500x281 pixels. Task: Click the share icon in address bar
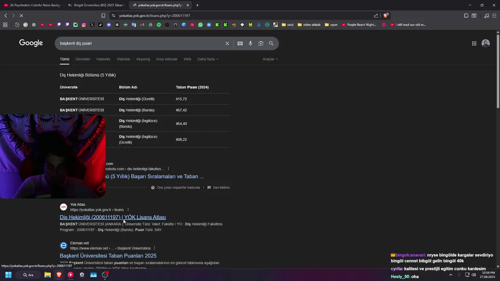click(376, 16)
